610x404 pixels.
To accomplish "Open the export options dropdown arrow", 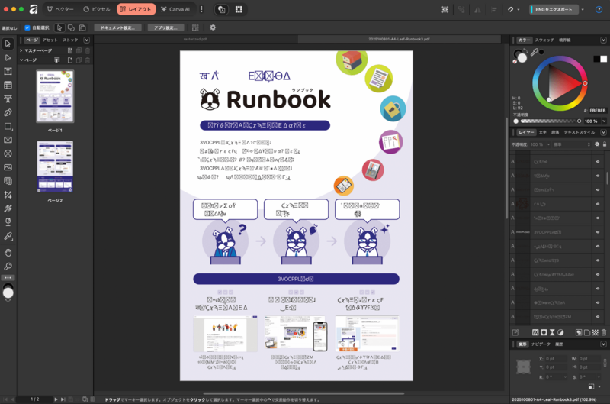I will tap(583, 9).
